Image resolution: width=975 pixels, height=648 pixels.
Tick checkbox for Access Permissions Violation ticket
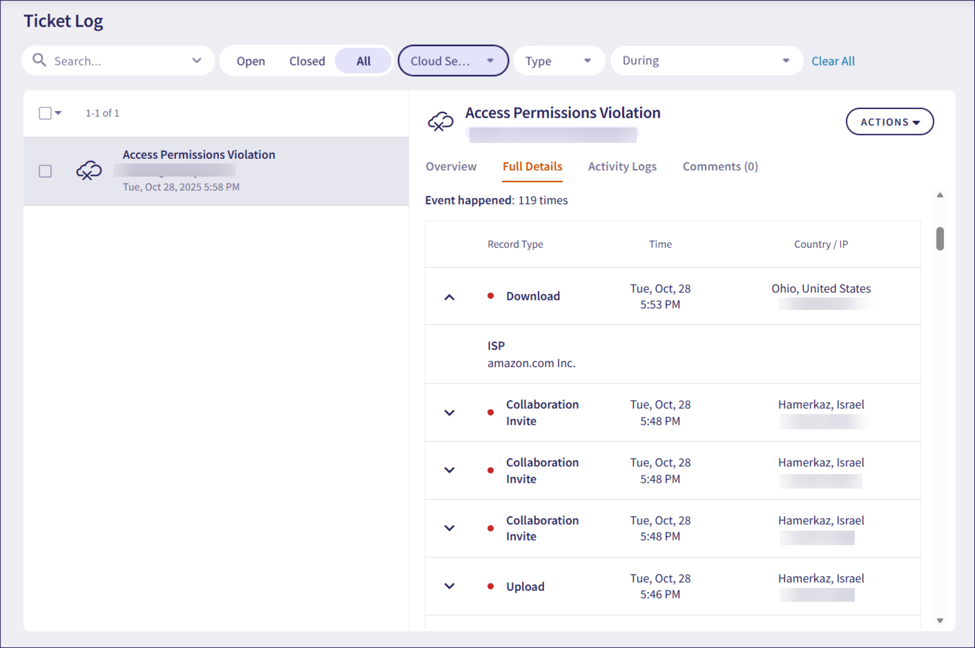45,171
